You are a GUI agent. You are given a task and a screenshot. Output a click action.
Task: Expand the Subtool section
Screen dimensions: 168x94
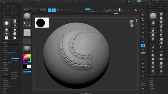point(5,42)
